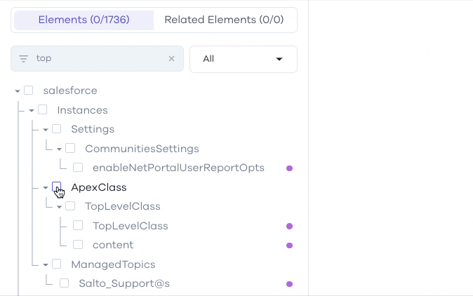Image resolution: width=473 pixels, height=296 pixels.
Task: Tick the ApexClass checkbox
Action: click(x=56, y=187)
